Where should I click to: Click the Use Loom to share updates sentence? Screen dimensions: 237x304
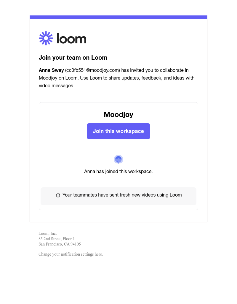137,78
